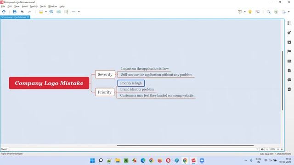Screen dimensions: 294x165
Task: Select 'Customers may feel they landed on wrong website'
Action: pyautogui.click(x=157, y=95)
